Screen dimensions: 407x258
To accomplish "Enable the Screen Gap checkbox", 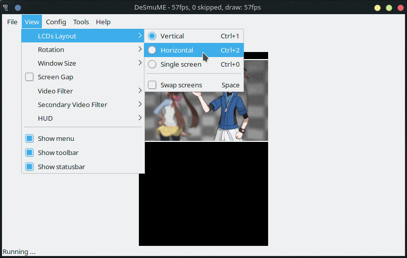I will pyautogui.click(x=29, y=77).
